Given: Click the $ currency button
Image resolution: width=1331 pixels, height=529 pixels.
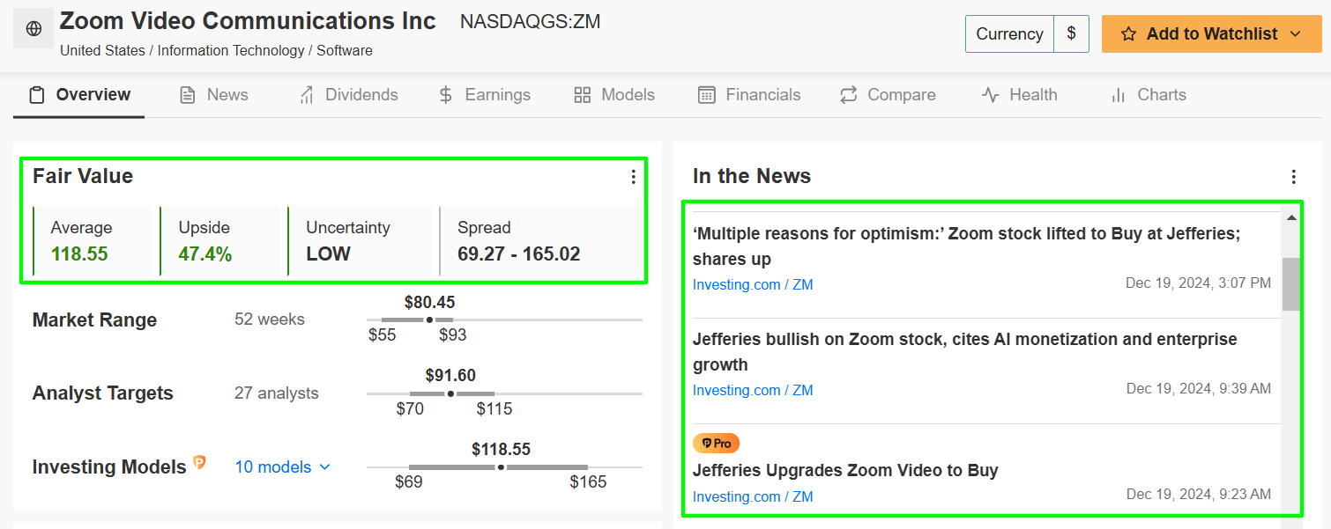Looking at the screenshot, I should [1071, 34].
